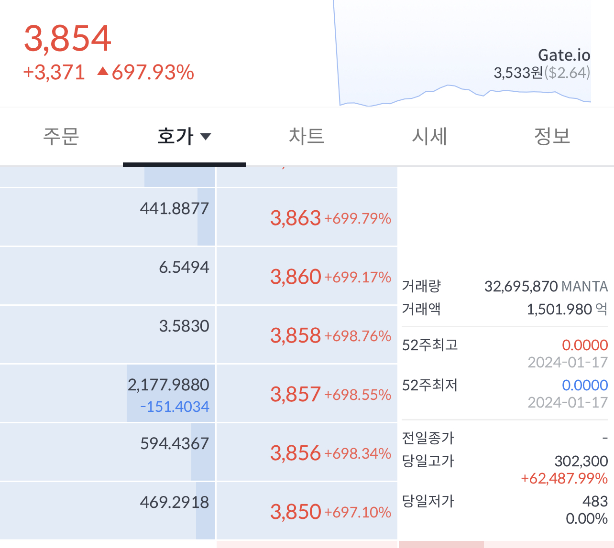Screen dimensions: 614x548
Task: Tap the current price 3,854 header
Action: click(67, 38)
